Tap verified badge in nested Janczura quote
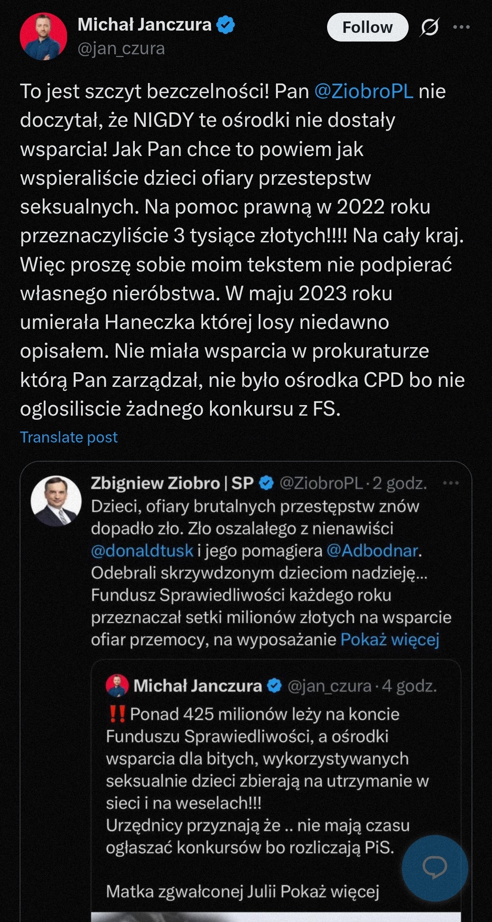The height and width of the screenshot is (922, 492). tap(274, 686)
